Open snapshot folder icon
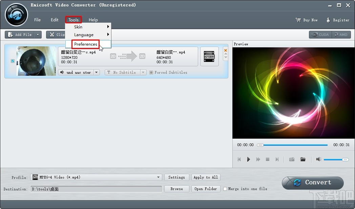The width and height of the screenshot is (355, 209). coord(303,159)
